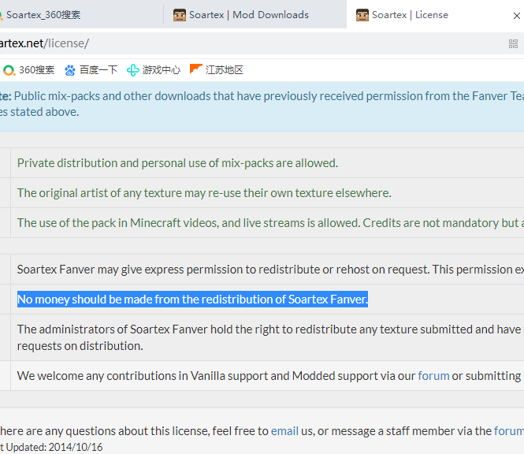Click the blue note about public mix-packs
Screen dimensions: 524x454
coord(262,104)
